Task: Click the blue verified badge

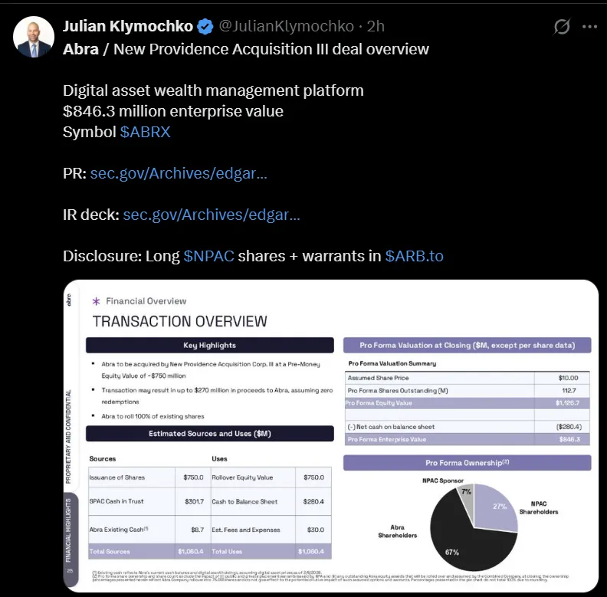Action: (x=205, y=27)
